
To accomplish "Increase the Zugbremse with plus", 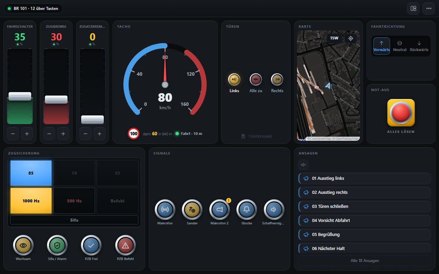I will click(63, 134).
